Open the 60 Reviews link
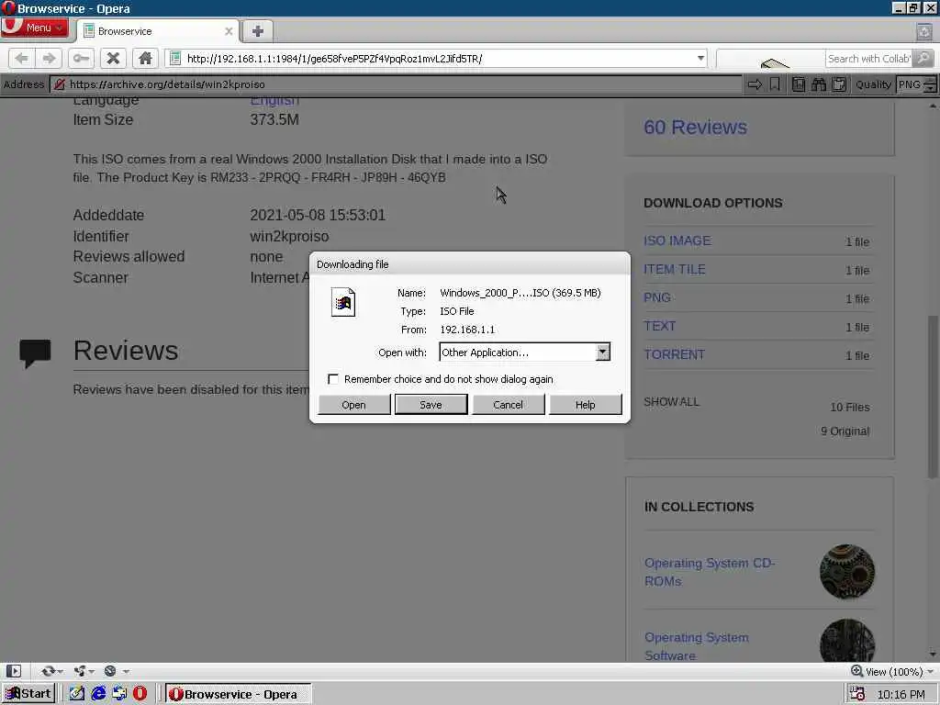The height and width of the screenshot is (705, 940). coord(695,127)
